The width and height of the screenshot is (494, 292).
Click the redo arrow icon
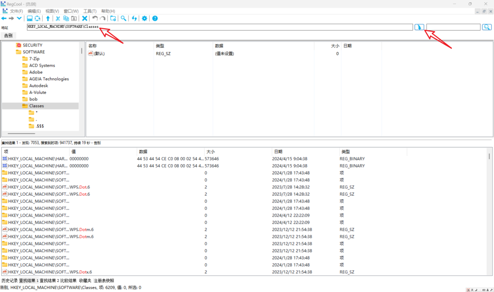click(103, 19)
